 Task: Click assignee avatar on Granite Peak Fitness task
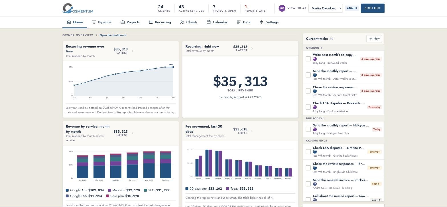click(315, 152)
